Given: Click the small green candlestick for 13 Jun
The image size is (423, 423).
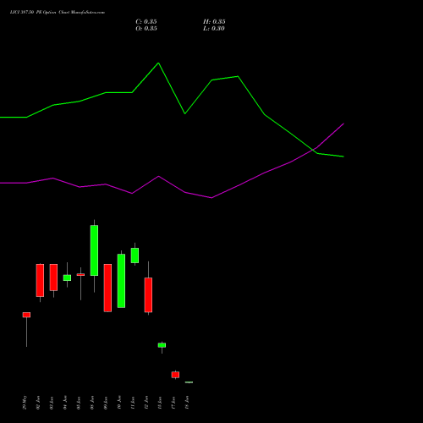Looking at the screenshot, I should pyautogui.click(x=162, y=345).
